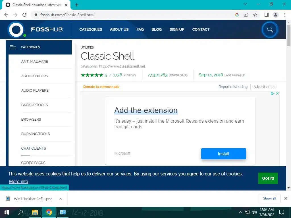Open Windows taskbar search
Viewport: 291px width, 218px height.
coord(20,212)
